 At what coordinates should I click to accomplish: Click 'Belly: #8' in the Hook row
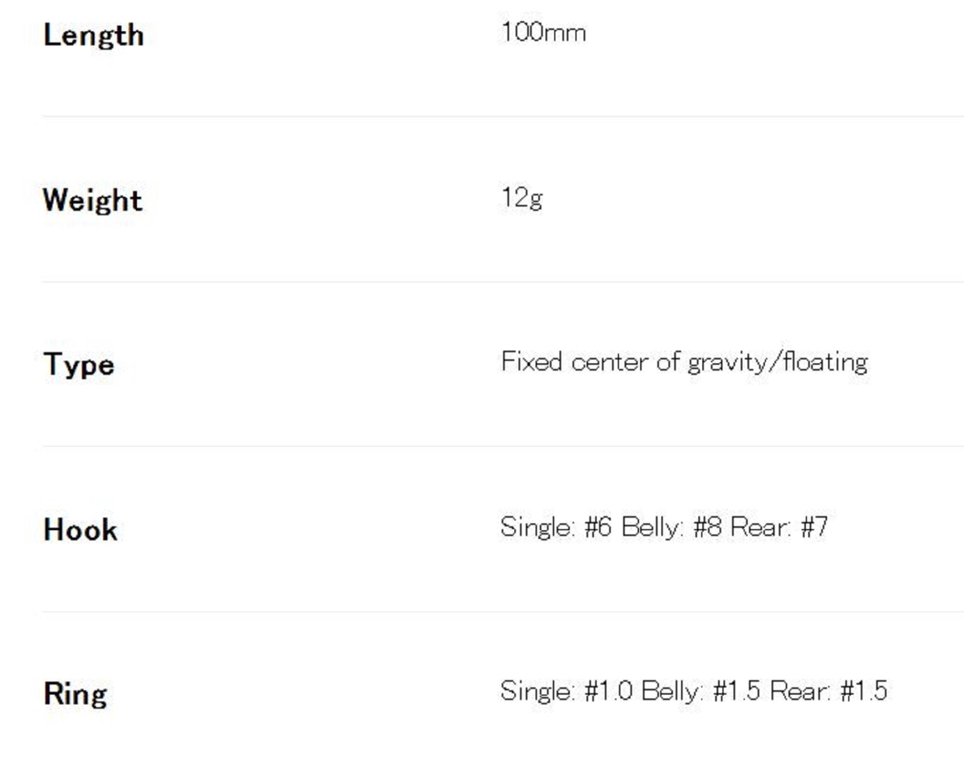[x=671, y=527]
